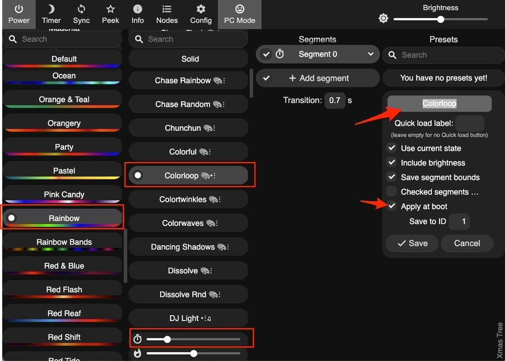Screen dimensions: 505x361
Task: Toggle PC Mode smiley icon
Action: pyautogui.click(x=240, y=9)
